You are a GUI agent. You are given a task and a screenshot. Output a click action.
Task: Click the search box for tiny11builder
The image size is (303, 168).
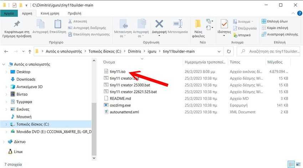pos(269,52)
